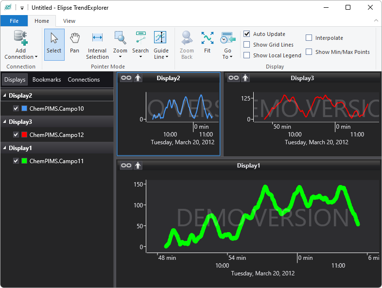Uncheck the ChemPIMS.Campo10 pen checkbox
Viewport: 382px width, 288px height.
tap(16, 108)
